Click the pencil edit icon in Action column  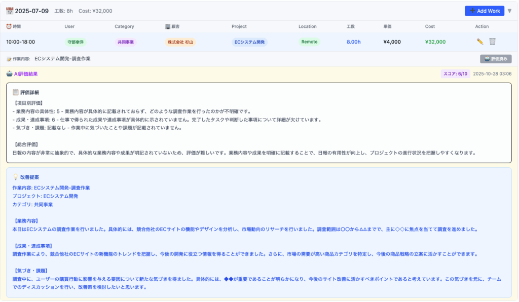pos(480,42)
